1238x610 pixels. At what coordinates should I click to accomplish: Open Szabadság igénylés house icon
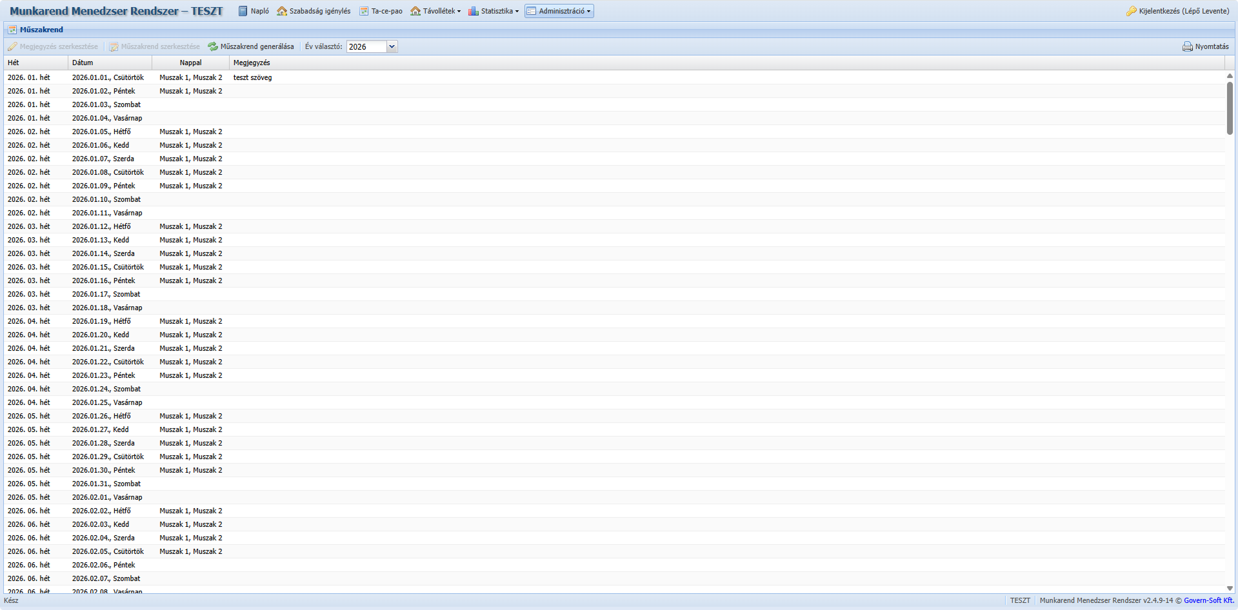pos(282,11)
